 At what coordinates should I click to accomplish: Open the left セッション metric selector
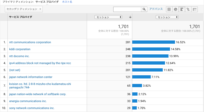108,17
